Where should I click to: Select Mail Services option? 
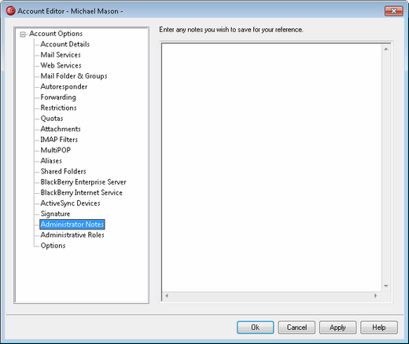pyautogui.click(x=61, y=55)
